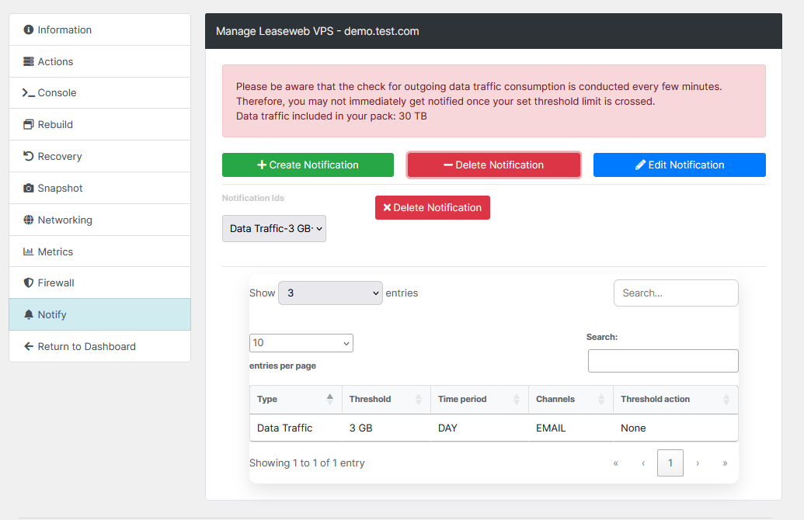Click Return to Dashboard link
804x520 pixels.
[x=100, y=346]
